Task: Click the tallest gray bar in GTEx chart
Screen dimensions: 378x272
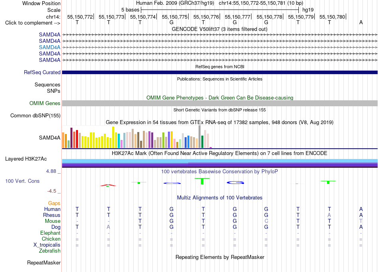Action: (x=200, y=136)
